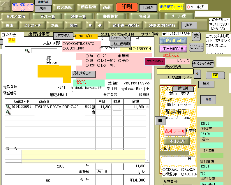Image resolution: width=231 pixels, height=185 pixels.
Task: Click the orange 印刷 button
Action: click(x=127, y=7)
